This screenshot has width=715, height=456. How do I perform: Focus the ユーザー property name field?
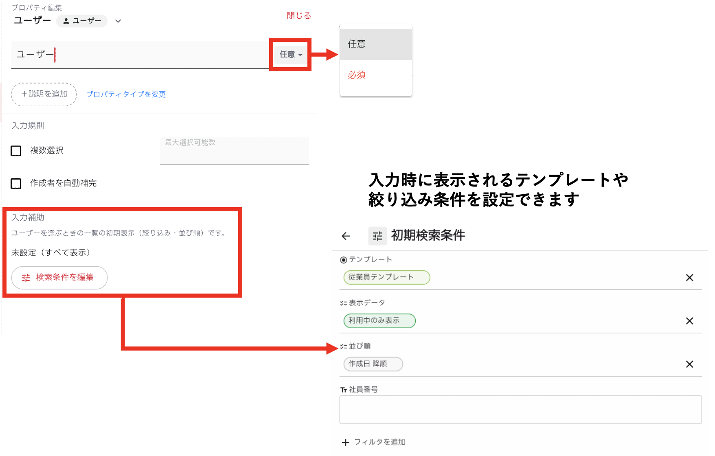point(140,55)
